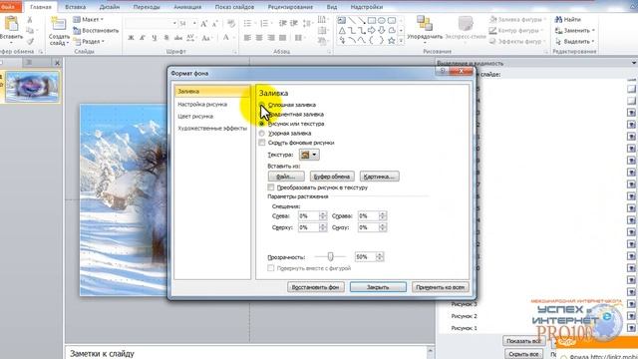
Task: Open the Макет layout dropdown
Action: point(89,20)
